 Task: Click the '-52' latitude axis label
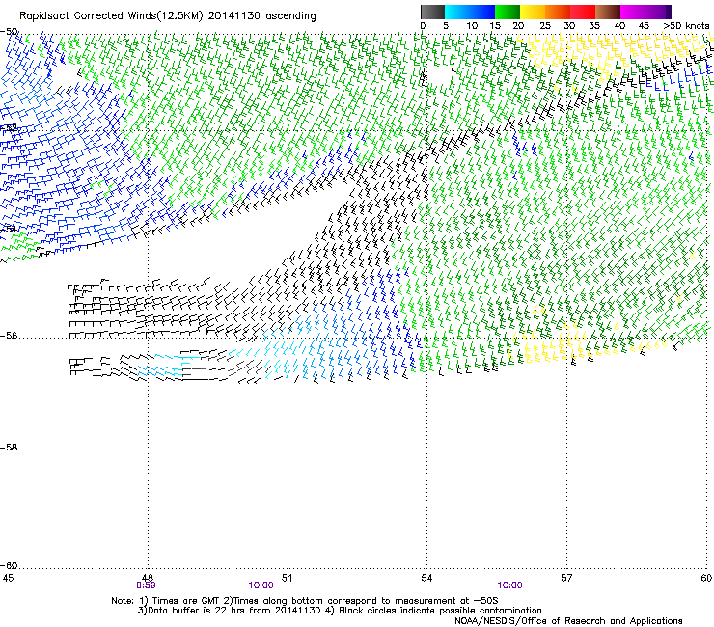click(x=9, y=128)
